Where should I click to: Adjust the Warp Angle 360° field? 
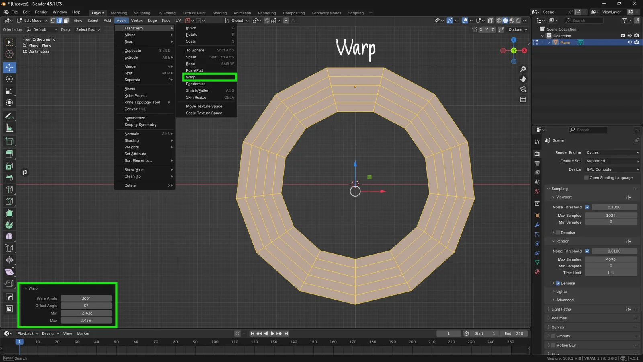pos(86,298)
